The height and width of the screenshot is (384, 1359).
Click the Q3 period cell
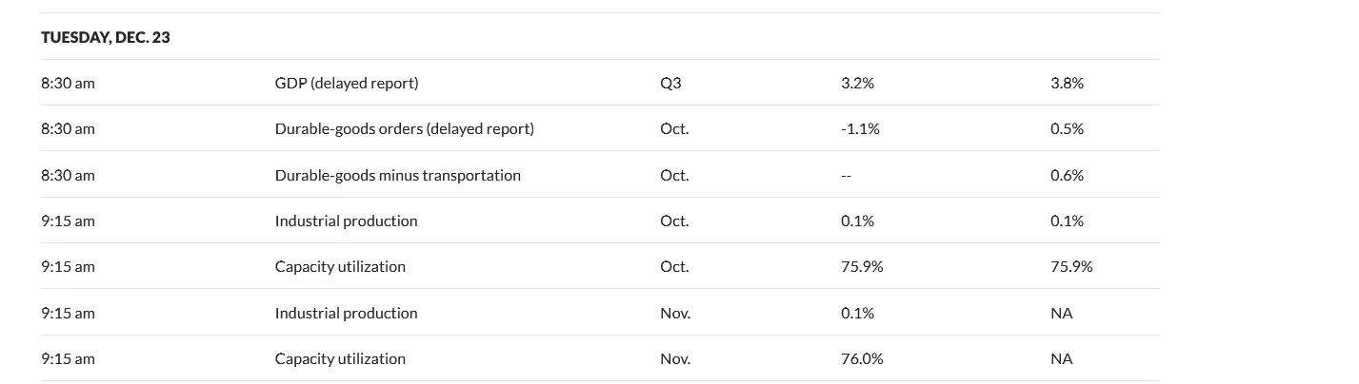(670, 83)
